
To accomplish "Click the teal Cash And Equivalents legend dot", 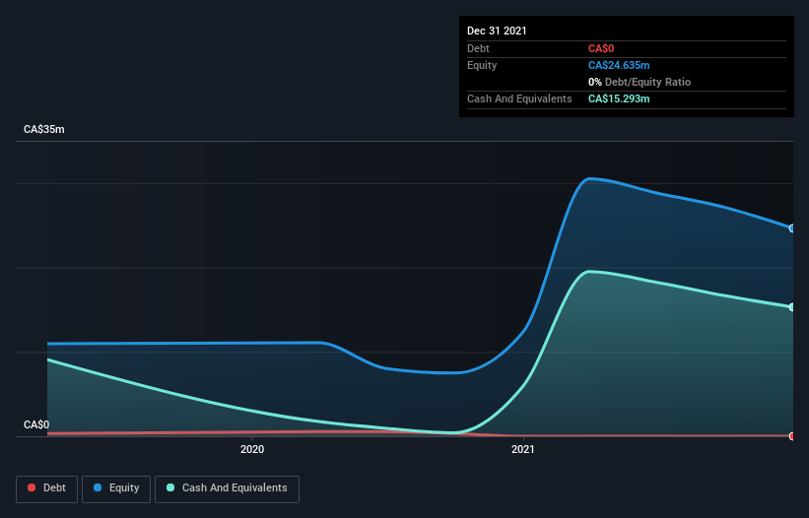I will (x=170, y=487).
